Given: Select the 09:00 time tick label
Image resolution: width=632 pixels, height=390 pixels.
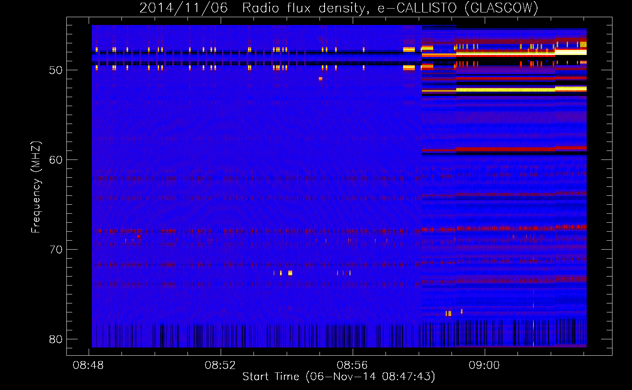Looking at the screenshot, I should pyautogui.click(x=484, y=365).
